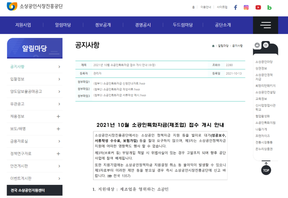Expand 보도/해명 with its plus icon

point(58,129)
